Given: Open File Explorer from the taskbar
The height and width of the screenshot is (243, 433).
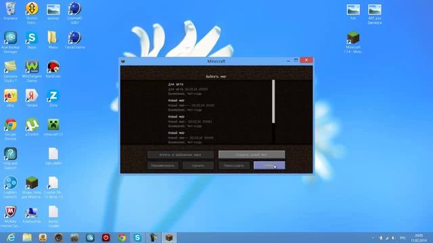Looking at the screenshot, I should pos(27,238).
